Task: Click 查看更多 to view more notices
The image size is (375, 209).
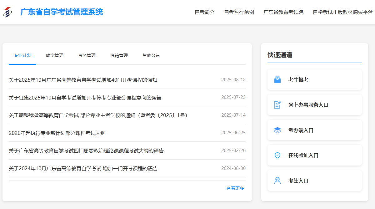Action: [x=235, y=188]
